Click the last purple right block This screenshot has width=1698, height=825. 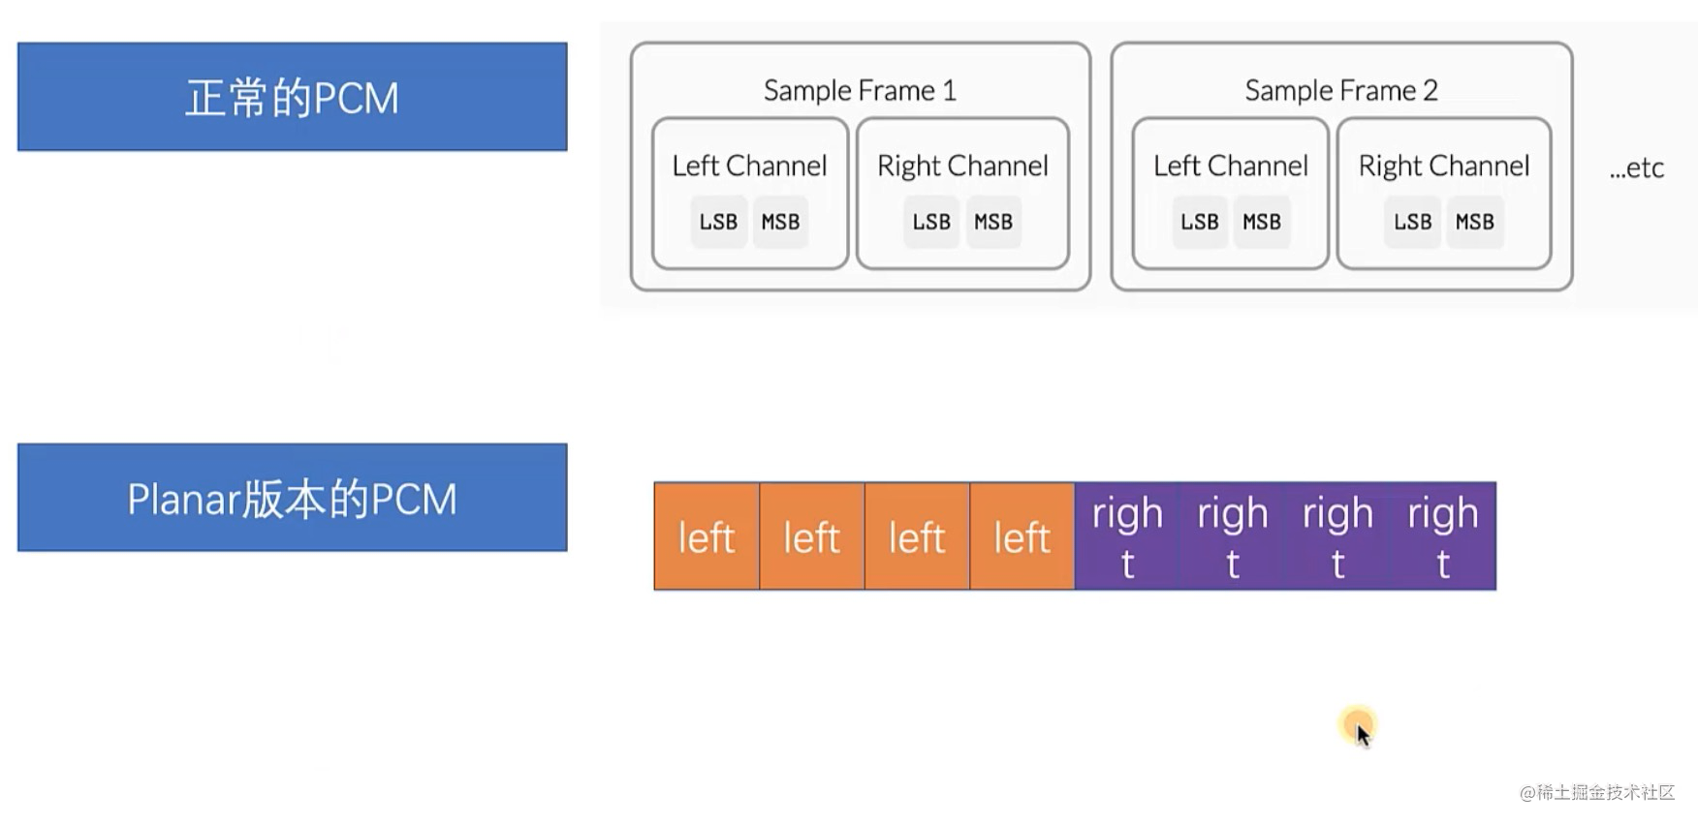click(1443, 536)
